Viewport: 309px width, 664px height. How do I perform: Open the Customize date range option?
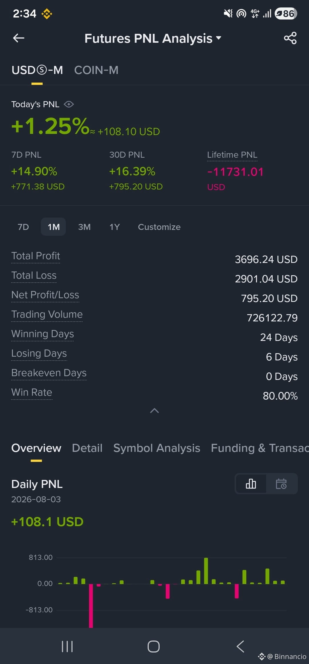pyautogui.click(x=159, y=227)
